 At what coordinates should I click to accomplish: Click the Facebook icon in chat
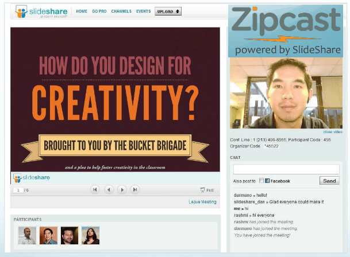(268, 181)
